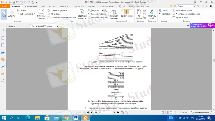Click the Закладка bookmark button
The height and width of the screenshot is (121, 215).
(166, 14)
